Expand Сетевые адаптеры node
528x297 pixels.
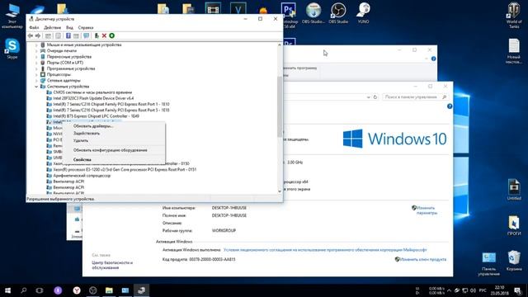point(36,81)
